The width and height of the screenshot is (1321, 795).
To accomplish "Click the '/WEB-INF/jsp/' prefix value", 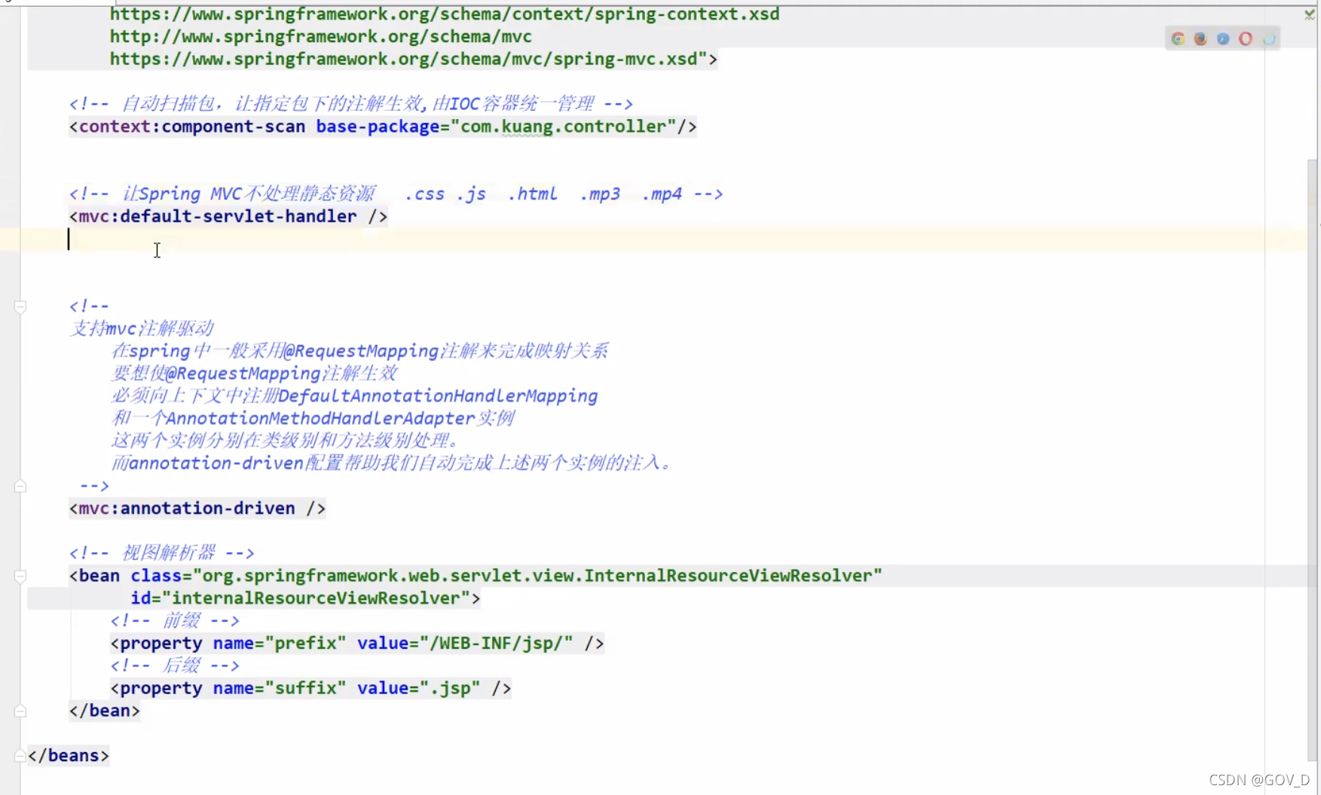I will (496, 644).
